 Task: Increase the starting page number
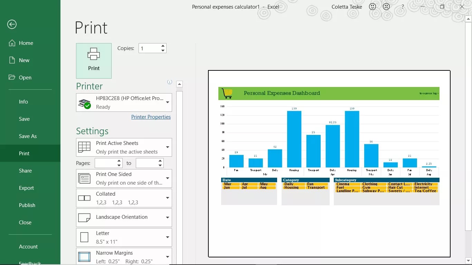pyautogui.click(x=119, y=161)
